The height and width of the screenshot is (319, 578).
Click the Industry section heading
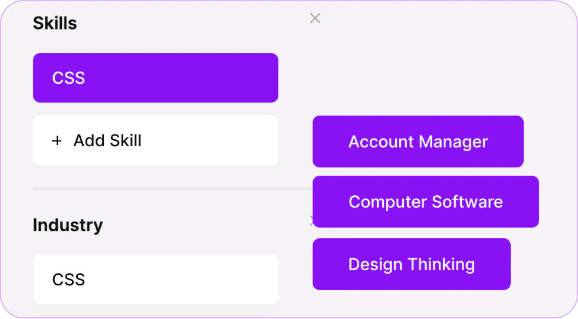[x=68, y=225]
